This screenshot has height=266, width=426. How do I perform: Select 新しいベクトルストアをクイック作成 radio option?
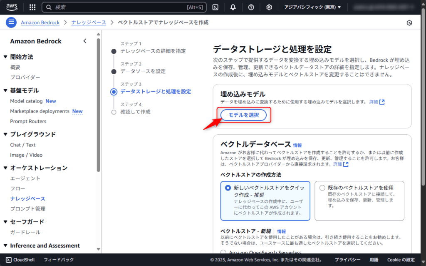coord(228,188)
